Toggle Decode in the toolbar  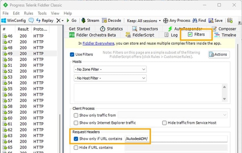[111, 20]
